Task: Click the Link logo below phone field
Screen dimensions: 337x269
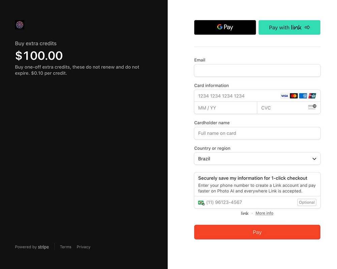Action: [x=245, y=213]
